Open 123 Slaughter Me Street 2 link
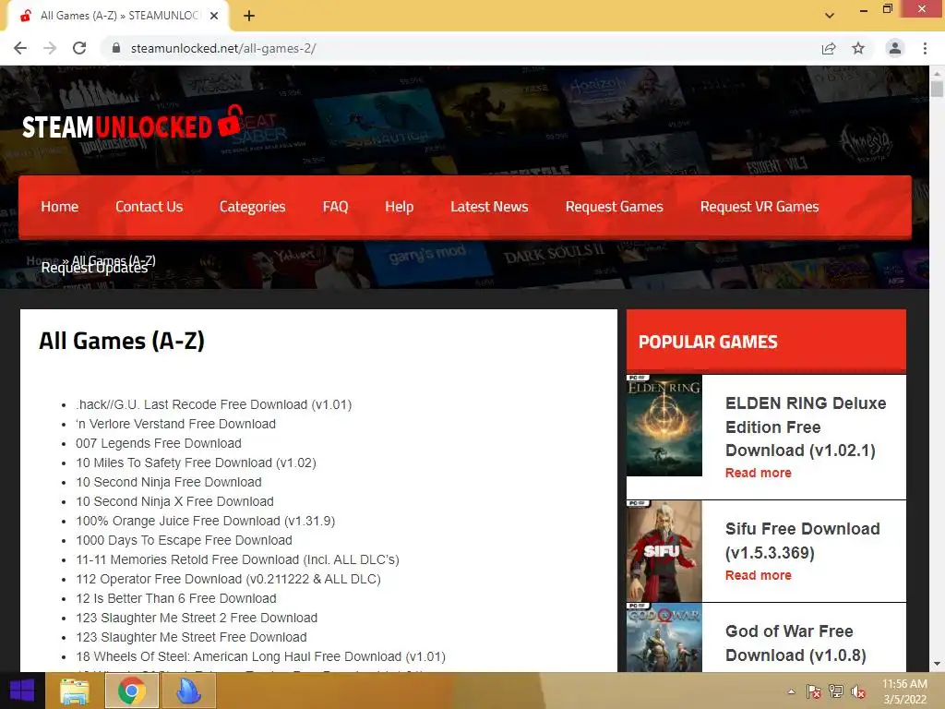The image size is (945, 709). (197, 618)
